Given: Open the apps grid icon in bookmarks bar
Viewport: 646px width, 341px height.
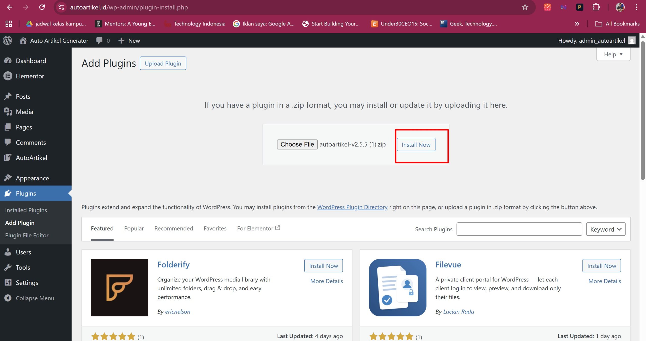Looking at the screenshot, I should tap(9, 24).
